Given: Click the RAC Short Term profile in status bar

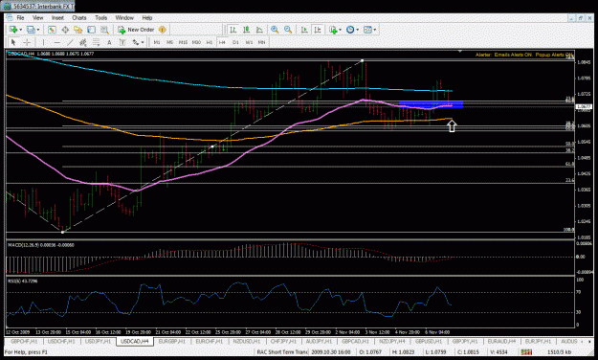Looking at the screenshot, I should click(282, 352).
